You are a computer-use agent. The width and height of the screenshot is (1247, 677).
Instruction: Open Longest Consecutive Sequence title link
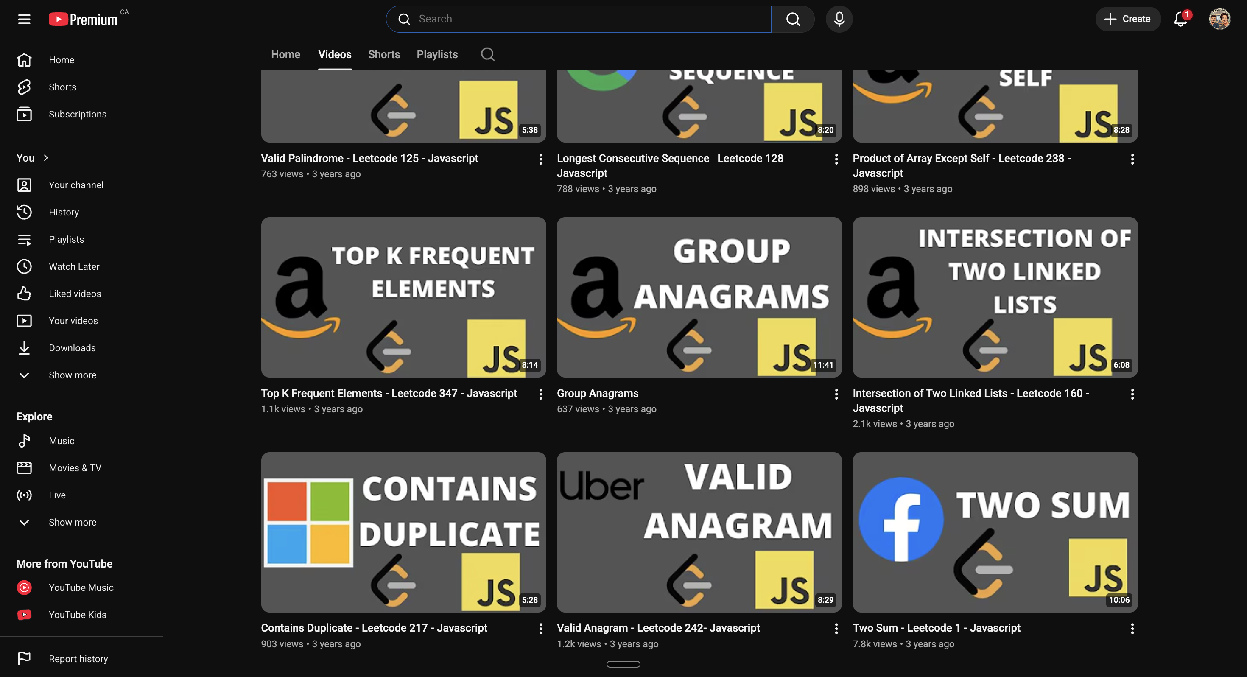670,165
